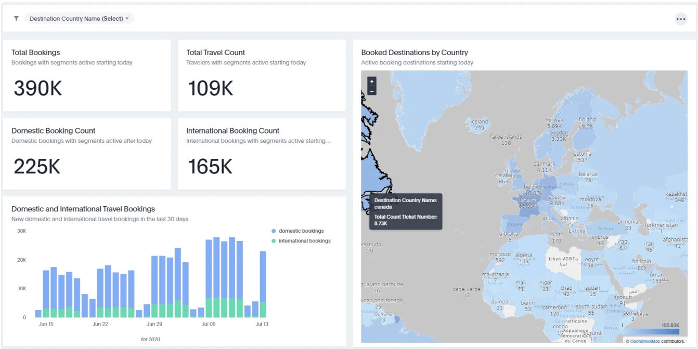Click Egypt 587 label on map
Screen dimensions: 698x349
coord(592,262)
